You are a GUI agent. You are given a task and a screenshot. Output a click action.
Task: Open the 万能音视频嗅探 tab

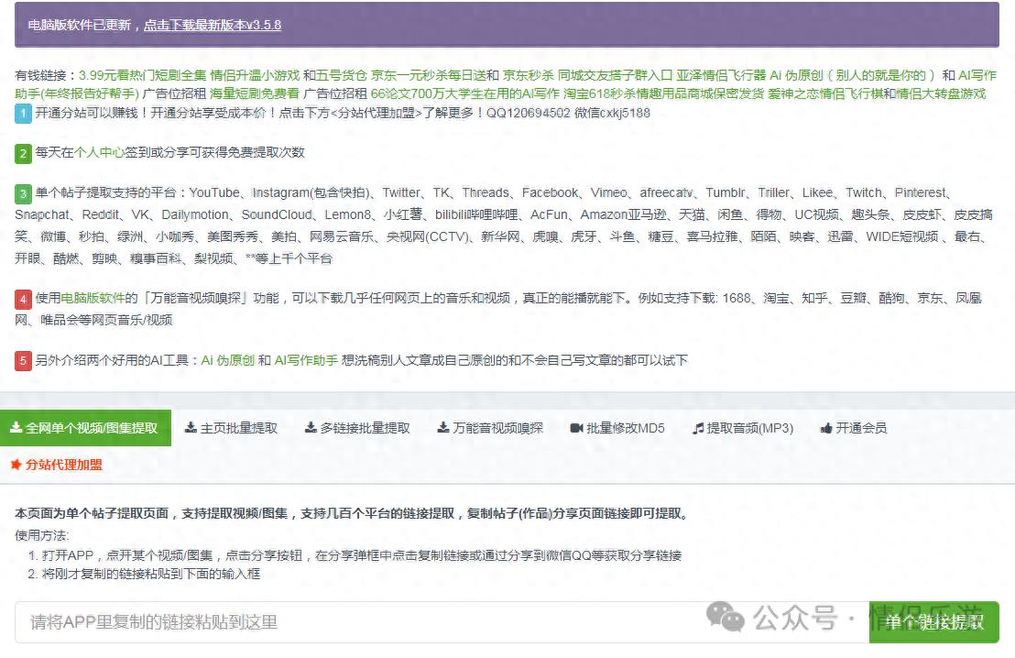tap(490, 428)
